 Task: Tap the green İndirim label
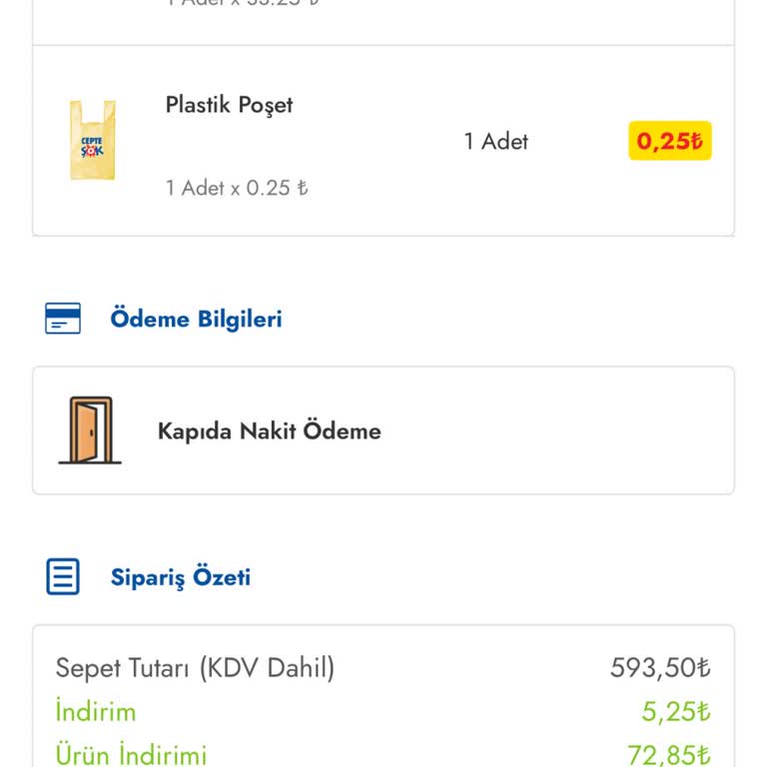point(96,712)
